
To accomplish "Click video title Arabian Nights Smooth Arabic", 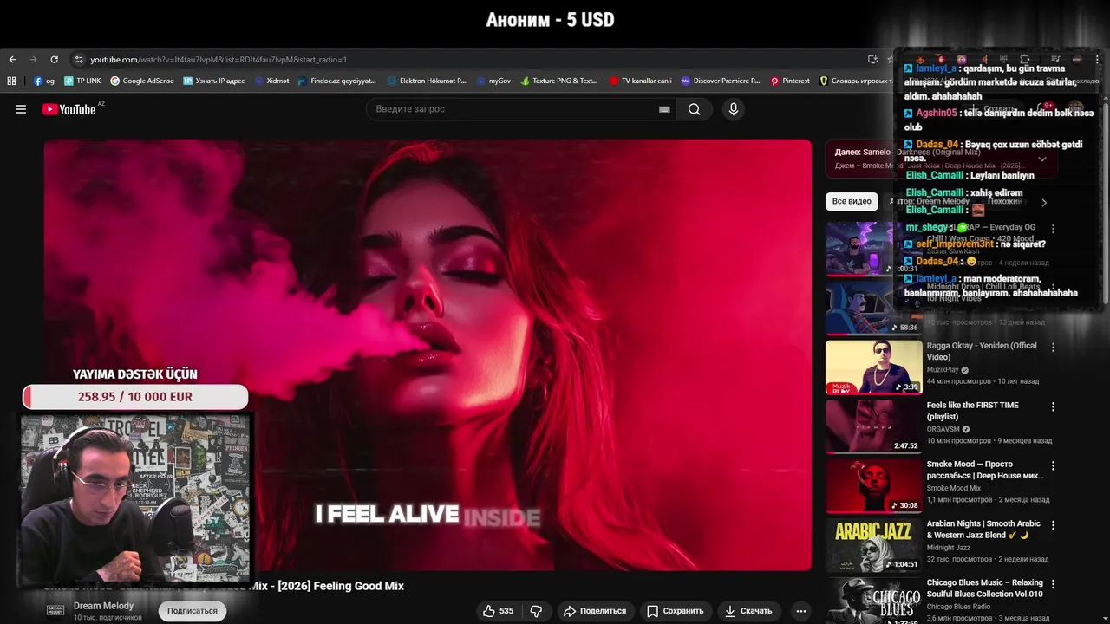I will tap(983, 530).
